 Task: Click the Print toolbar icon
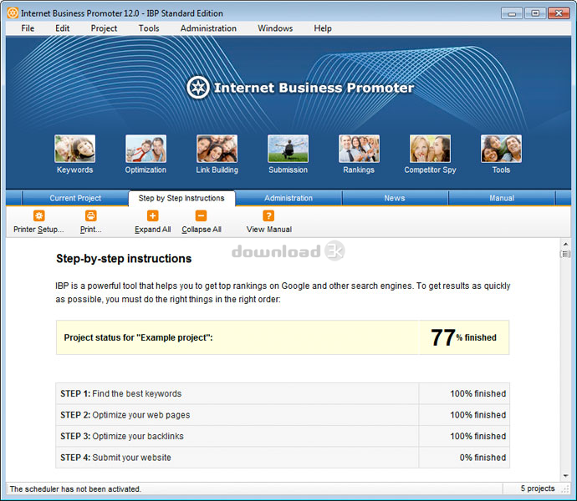click(90, 215)
